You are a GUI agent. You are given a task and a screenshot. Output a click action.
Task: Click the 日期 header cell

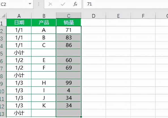pos(19,23)
